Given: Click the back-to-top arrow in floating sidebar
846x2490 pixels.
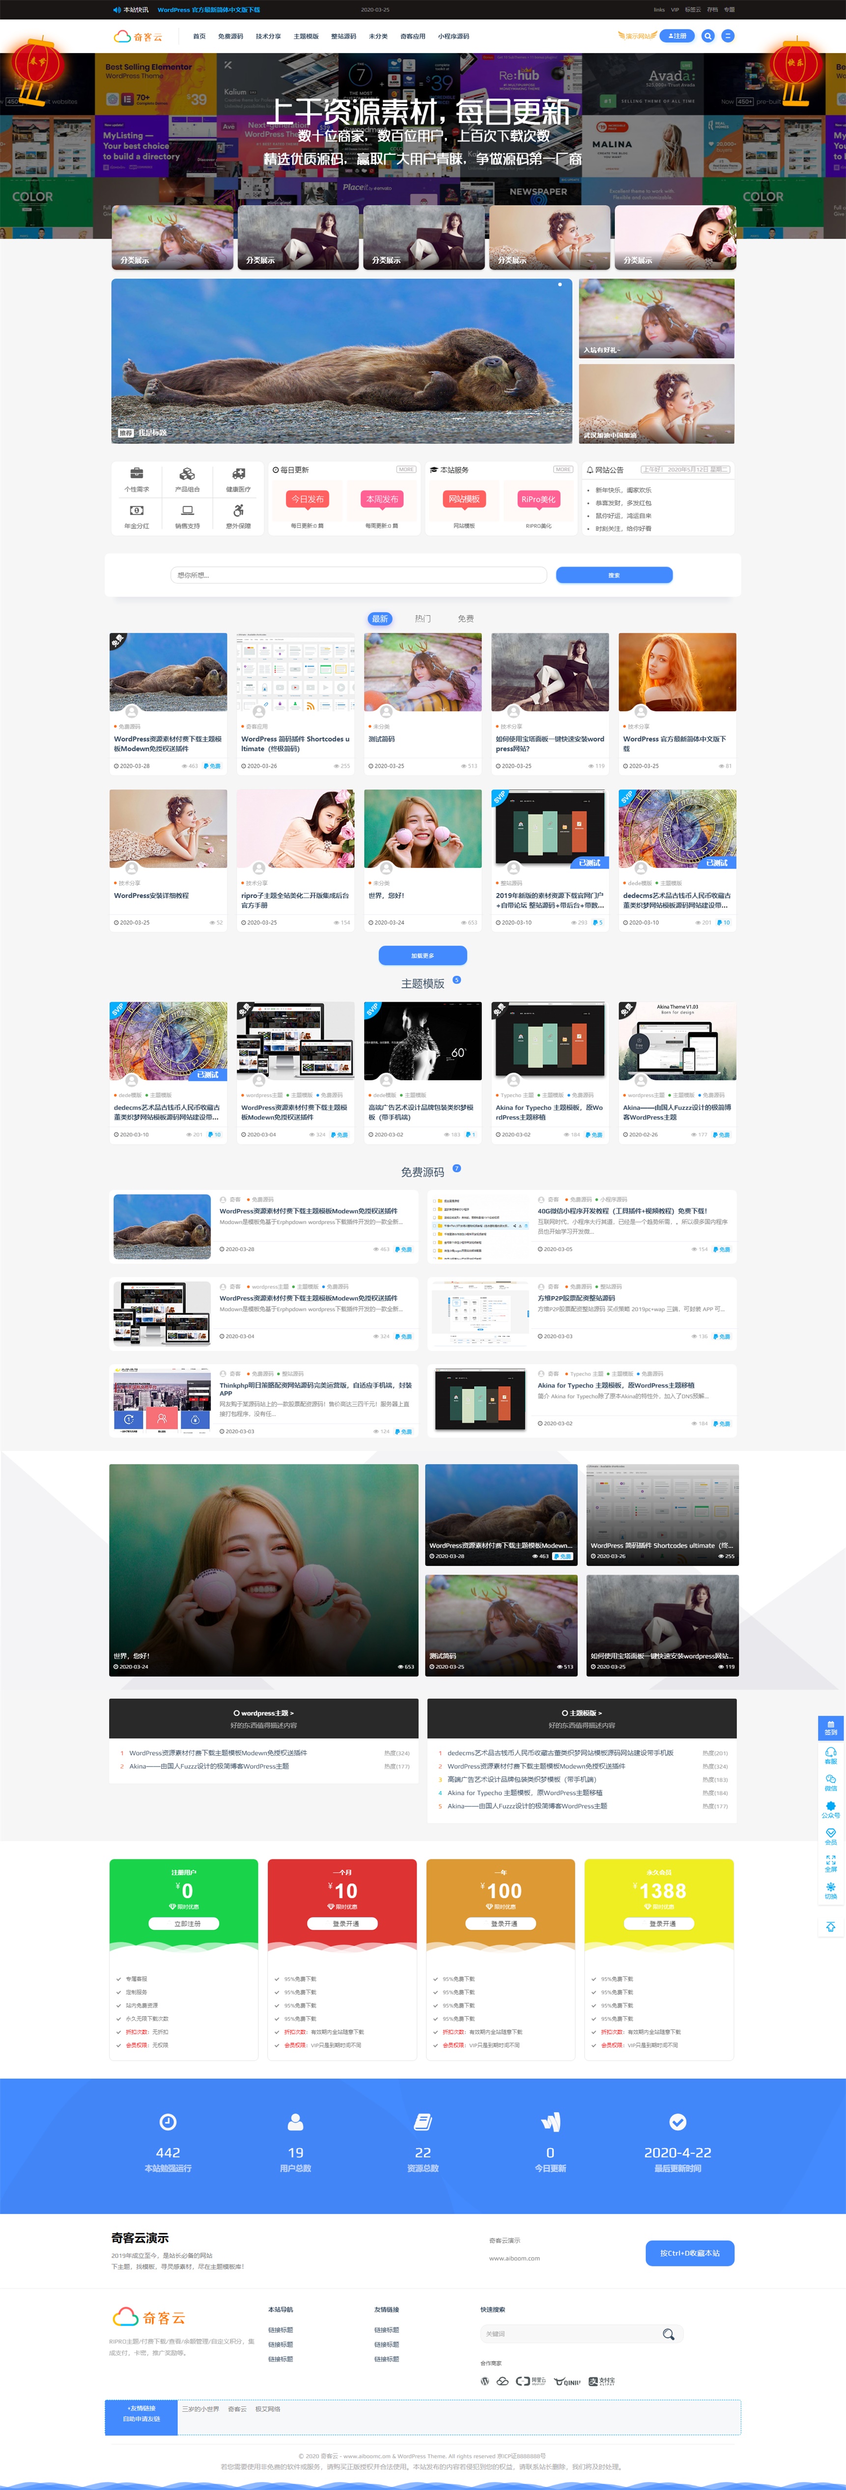Looking at the screenshot, I should pos(831,1926).
